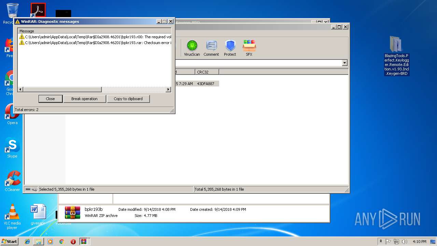The width and height of the screenshot is (437, 246).
Task: Expand the WinRAR address bar dropdown
Action: [344, 63]
